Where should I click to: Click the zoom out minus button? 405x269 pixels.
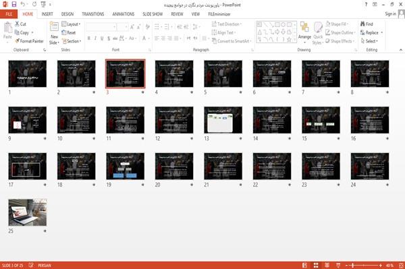coord(347,265)
